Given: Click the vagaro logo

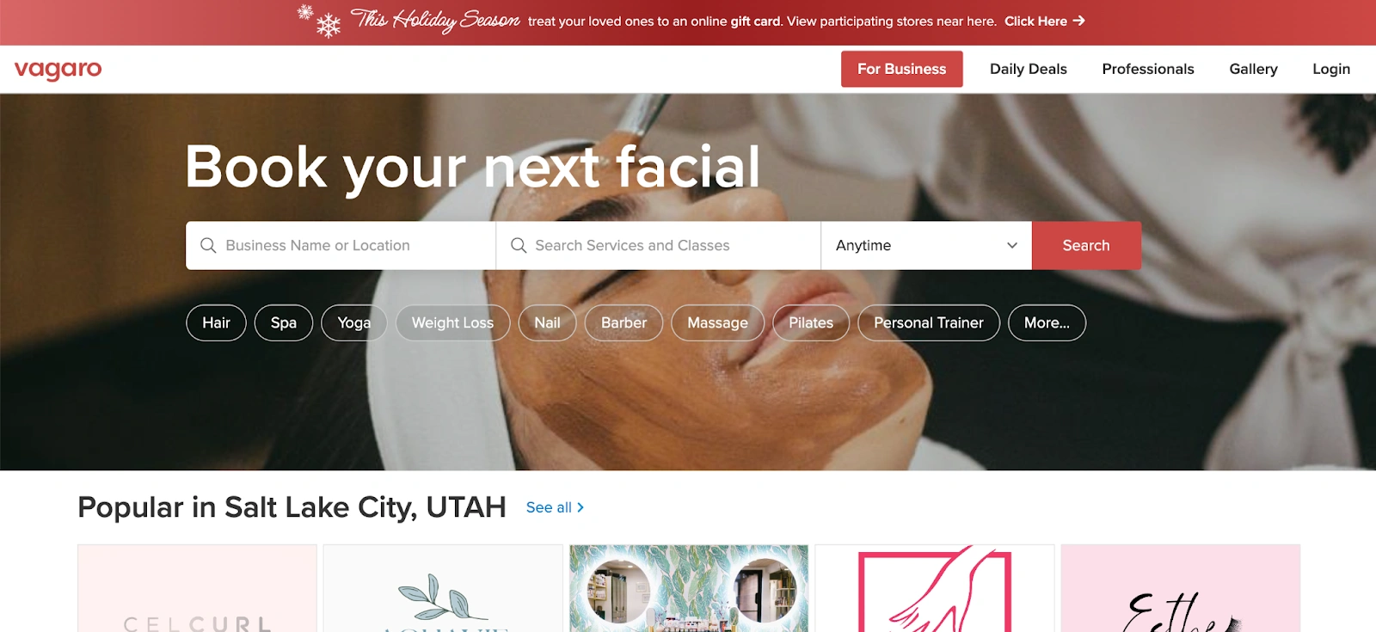Looking at the screenshot, I should (x=58, y=70).
